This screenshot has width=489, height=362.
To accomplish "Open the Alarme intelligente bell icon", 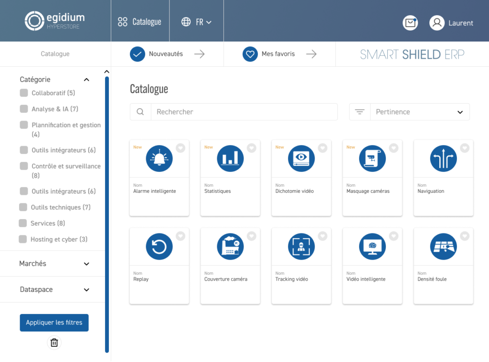I will 159,159.
